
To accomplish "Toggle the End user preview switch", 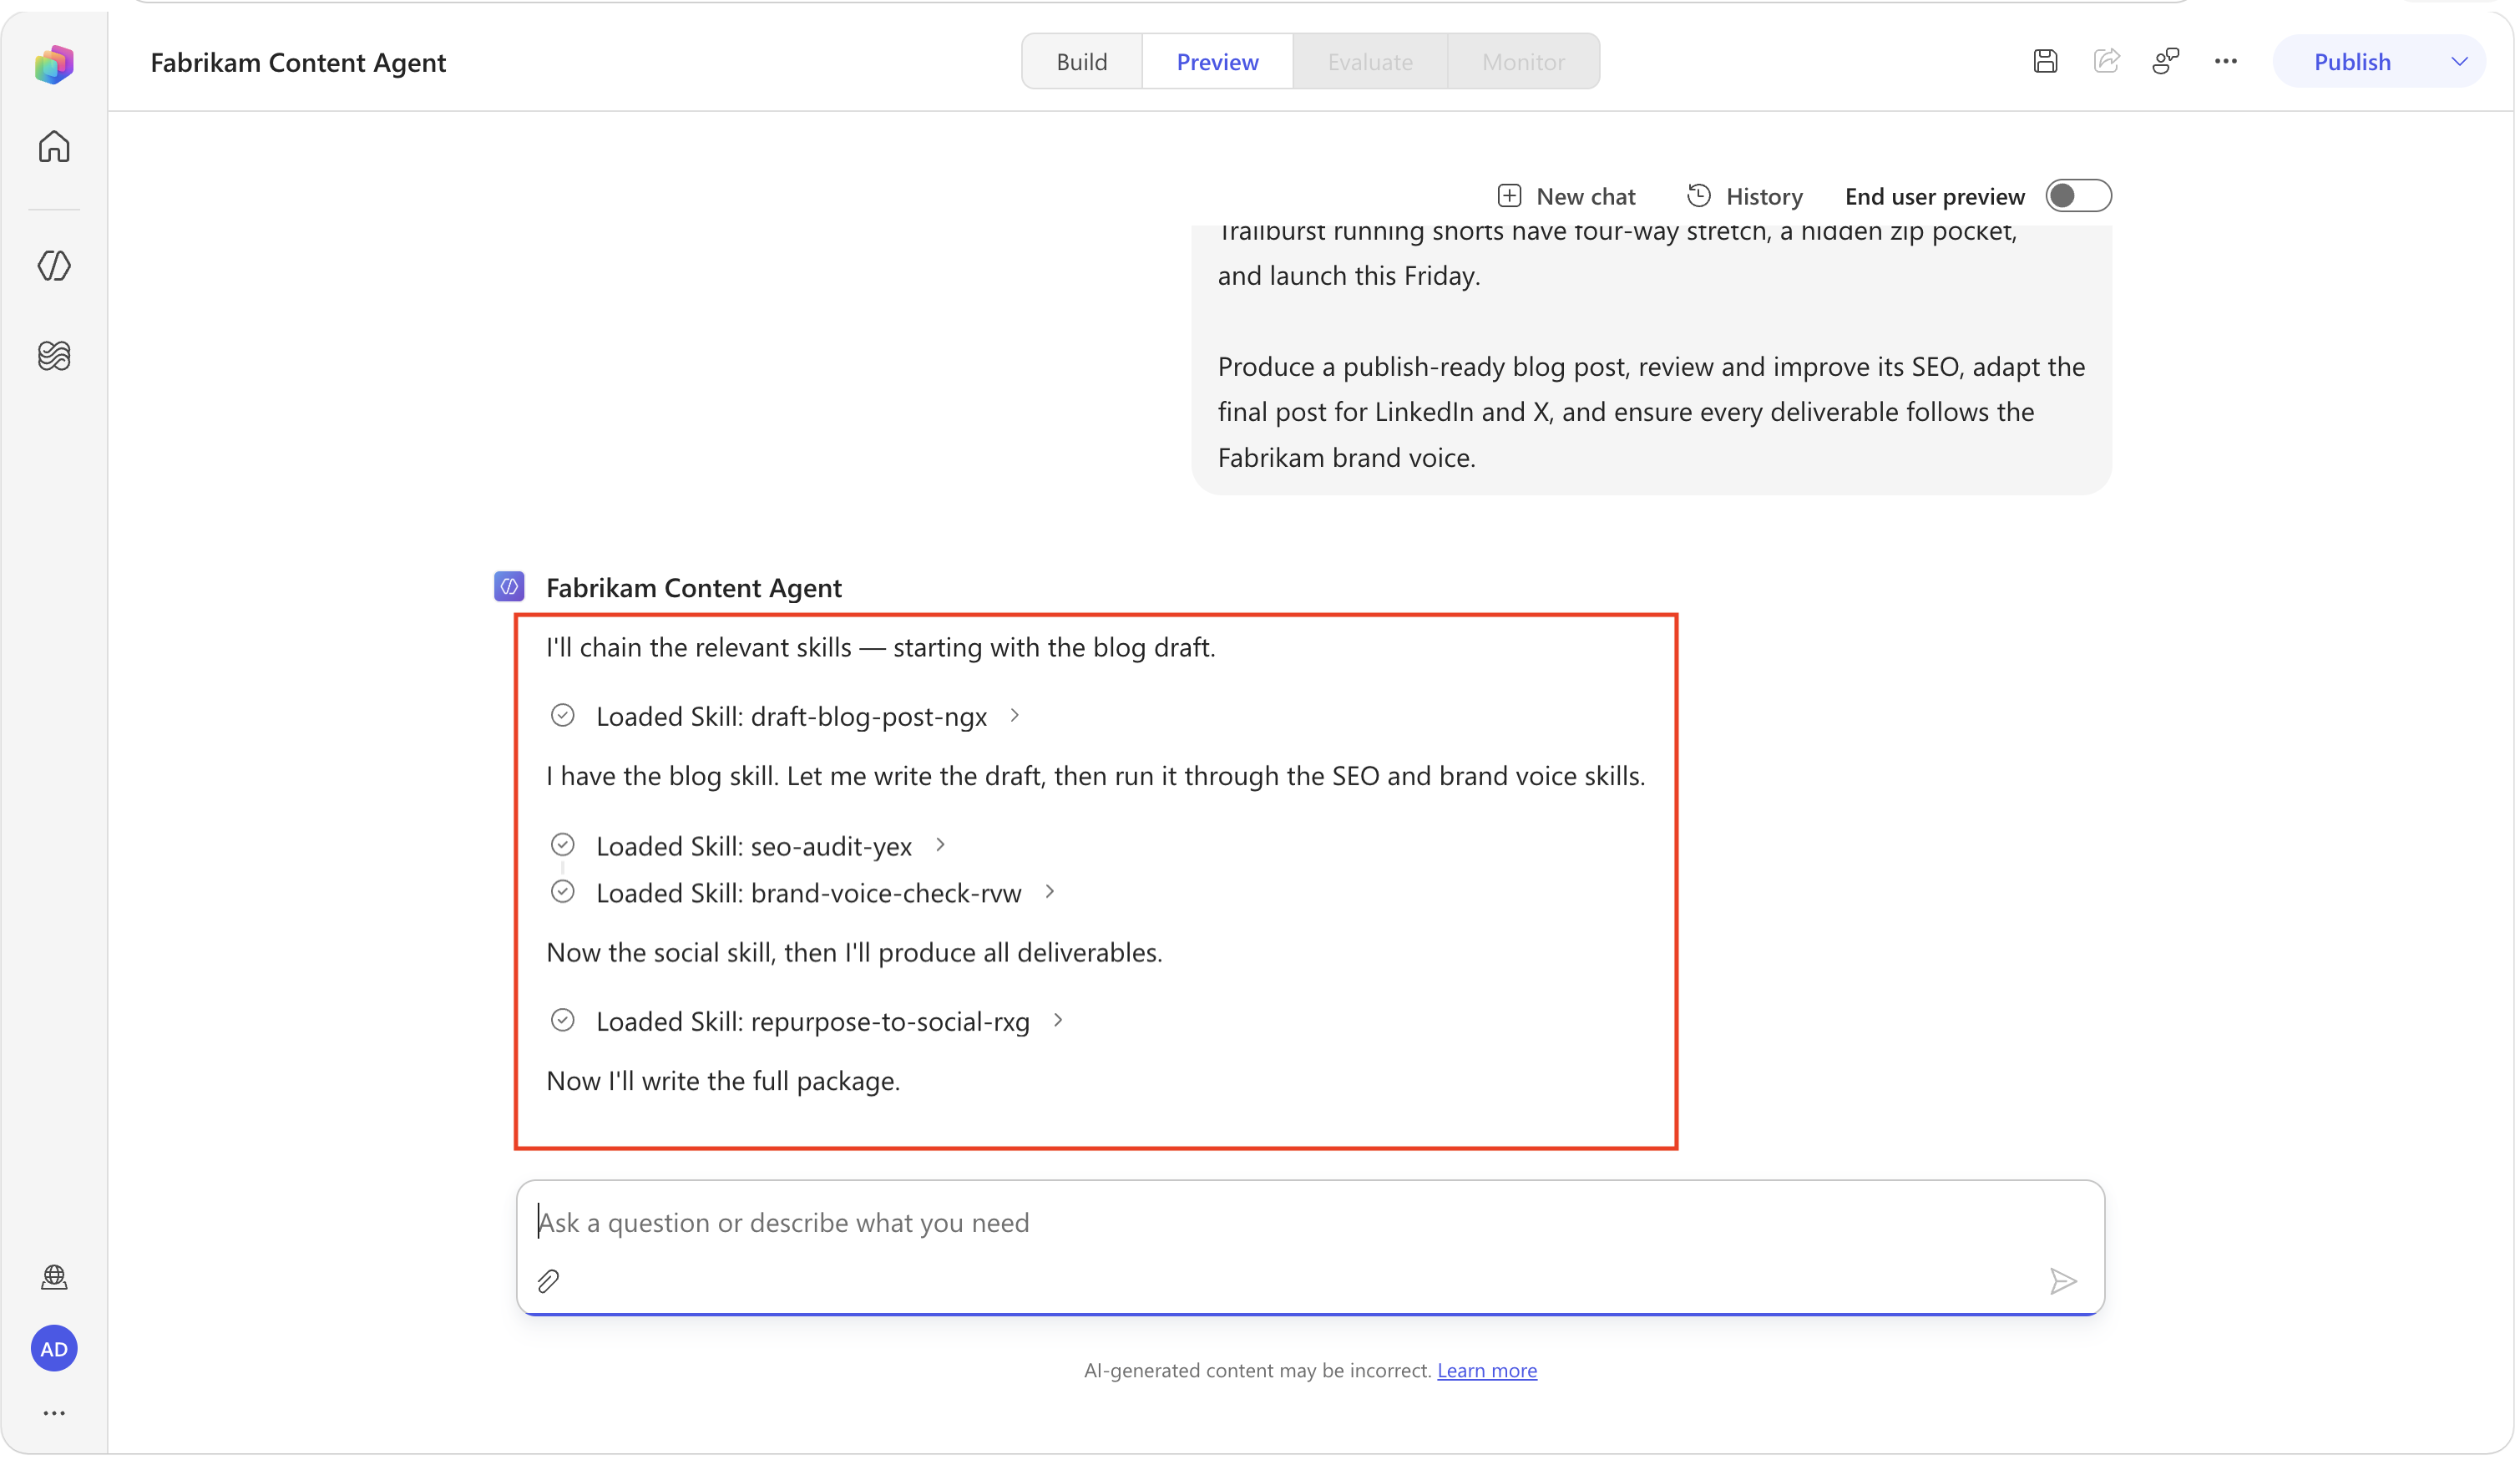I will pos(2078,196).
